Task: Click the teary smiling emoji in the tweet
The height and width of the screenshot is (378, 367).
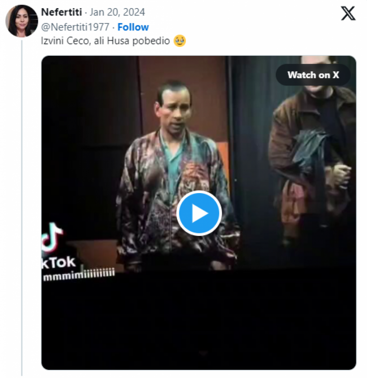Action: [179, 41]
